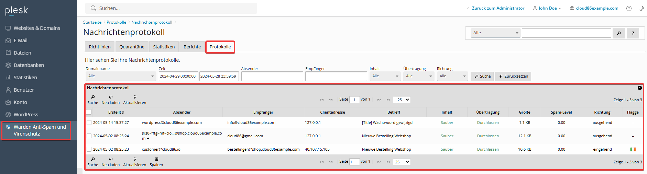Change rows per page in bottom pager

[402, 162]
